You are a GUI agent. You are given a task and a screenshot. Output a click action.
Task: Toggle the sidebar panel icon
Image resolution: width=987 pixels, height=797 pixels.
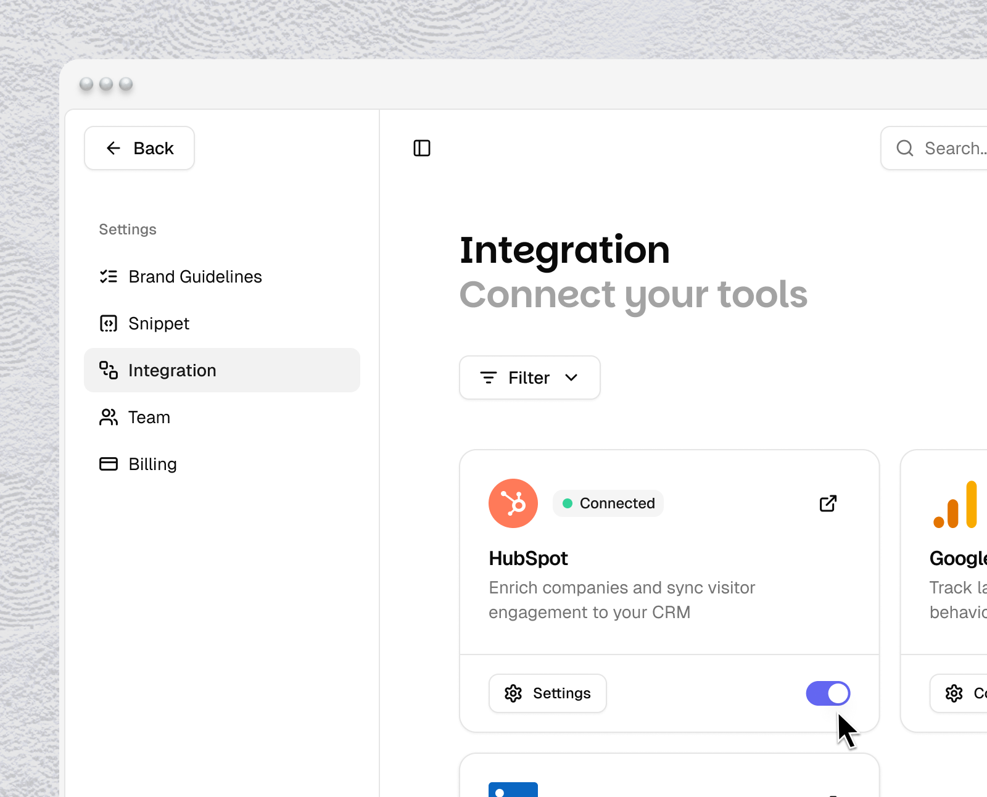[422, 148]
